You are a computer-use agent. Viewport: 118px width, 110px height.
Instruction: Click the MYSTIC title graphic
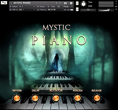(x=56, y=27)
